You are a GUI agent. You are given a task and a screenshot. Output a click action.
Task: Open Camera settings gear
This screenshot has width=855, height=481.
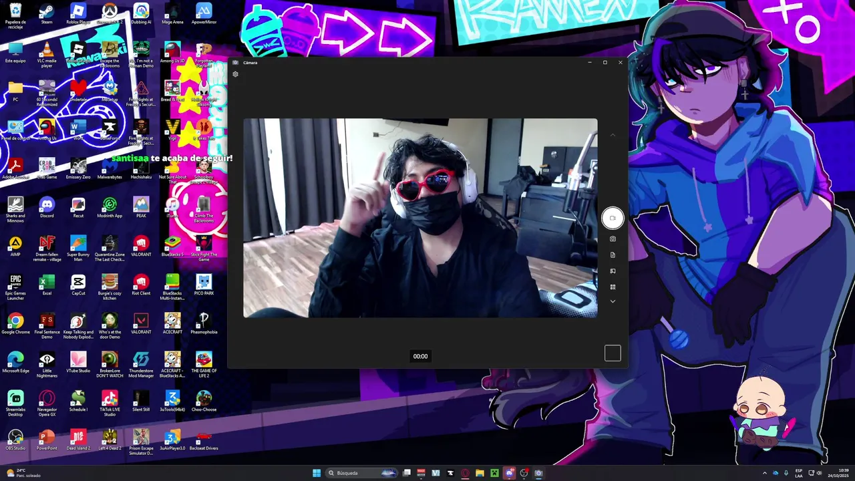point(235,74)
